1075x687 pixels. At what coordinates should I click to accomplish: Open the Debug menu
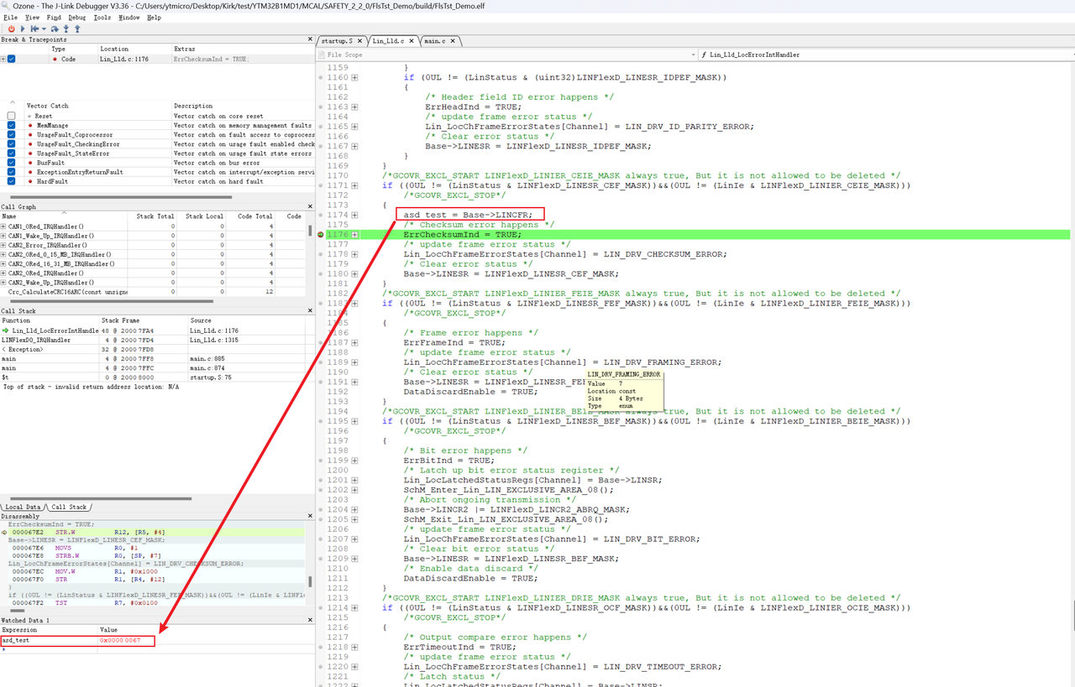[76, 17]
